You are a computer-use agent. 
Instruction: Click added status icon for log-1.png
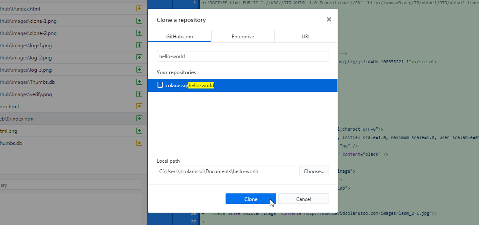[139, 45]
